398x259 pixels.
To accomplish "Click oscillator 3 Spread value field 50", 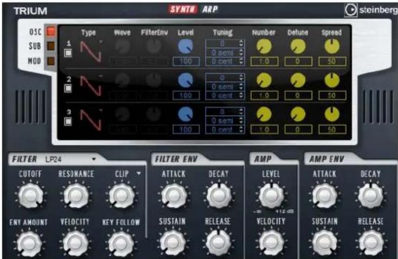I will [x=332, y=130].
